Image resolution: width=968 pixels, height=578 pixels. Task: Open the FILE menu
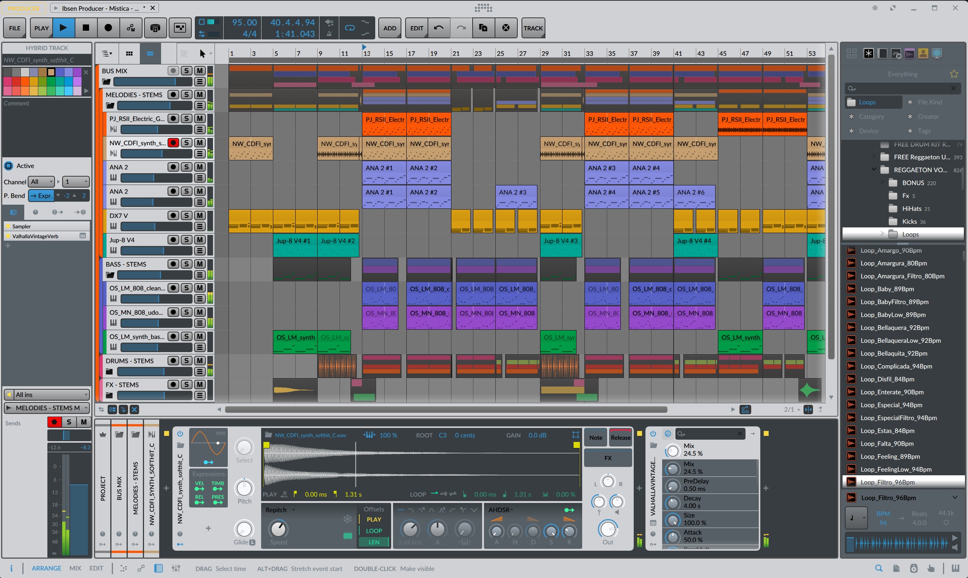[14, 28]
